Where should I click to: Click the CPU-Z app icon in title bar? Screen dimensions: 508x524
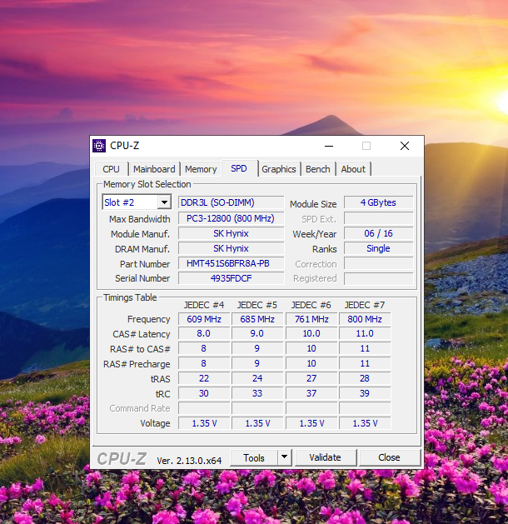(x=99, y=146)
